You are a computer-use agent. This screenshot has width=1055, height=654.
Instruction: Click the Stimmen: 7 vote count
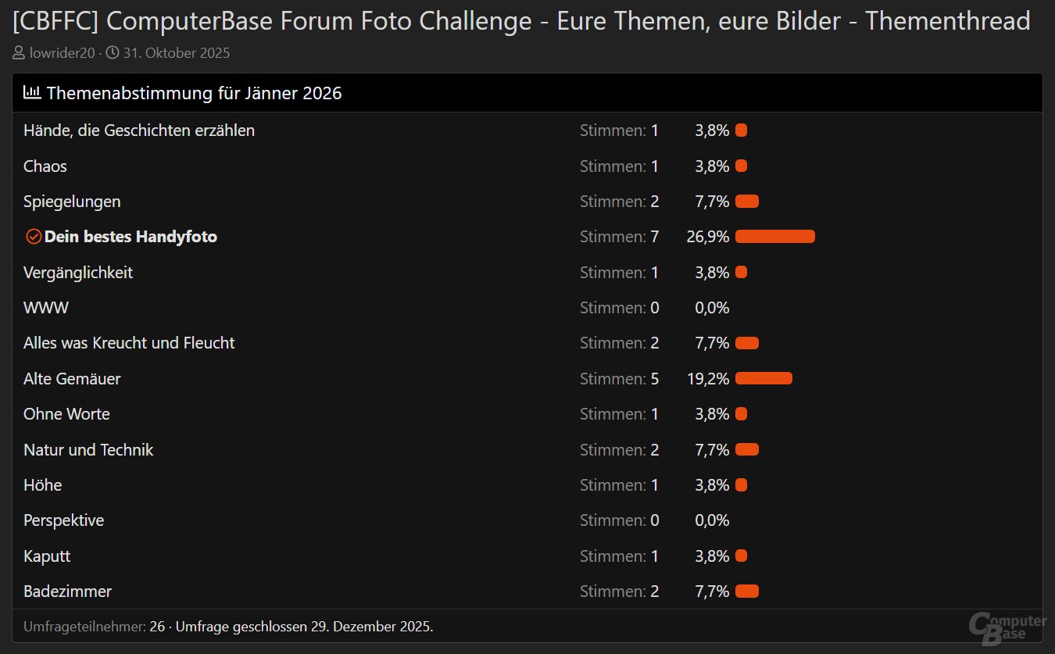click(x=619, y=237)
